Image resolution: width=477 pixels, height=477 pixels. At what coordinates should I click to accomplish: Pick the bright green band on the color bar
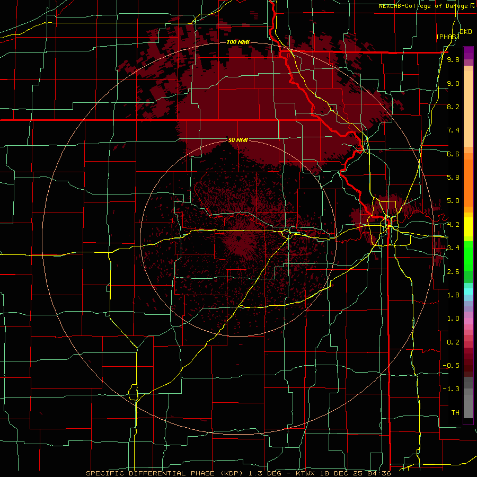click(x=468, y=255)
